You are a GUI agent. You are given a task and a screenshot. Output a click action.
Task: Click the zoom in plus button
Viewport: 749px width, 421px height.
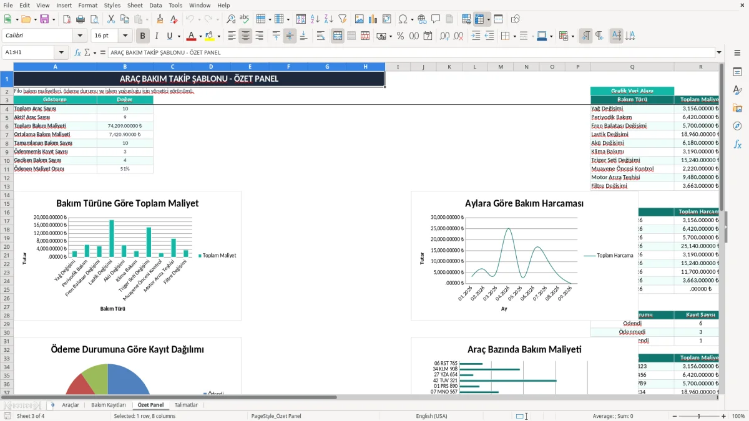[724, 416]
